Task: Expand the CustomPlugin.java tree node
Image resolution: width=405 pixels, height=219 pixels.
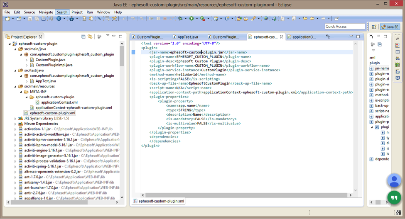Action: [x=27, y=60]
